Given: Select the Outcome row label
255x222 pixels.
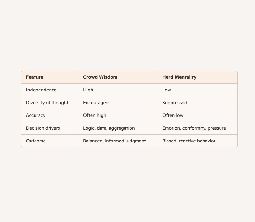Looking at the screenshot, I should tap(36, 141).
